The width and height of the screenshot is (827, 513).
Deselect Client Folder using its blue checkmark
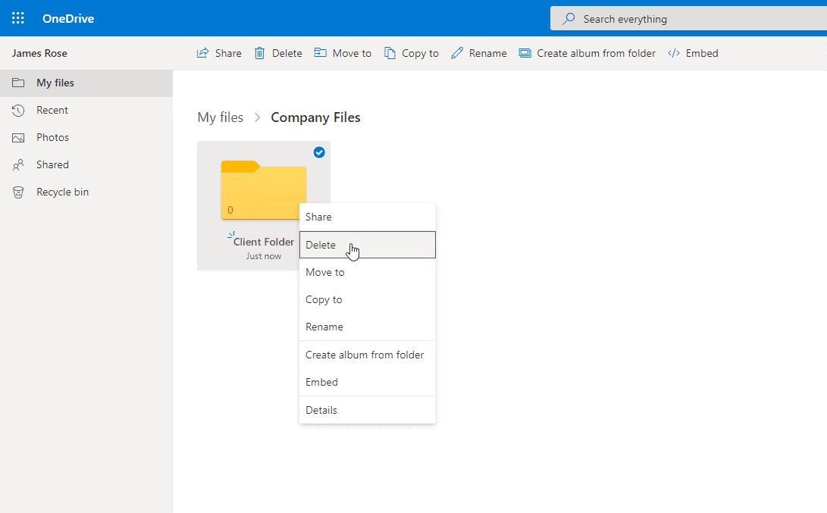tap(319, 152)
